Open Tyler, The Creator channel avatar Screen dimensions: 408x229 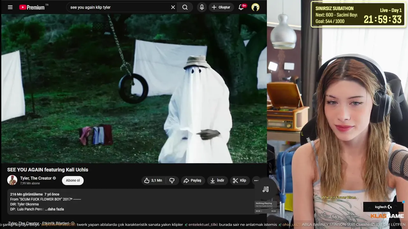12,180
